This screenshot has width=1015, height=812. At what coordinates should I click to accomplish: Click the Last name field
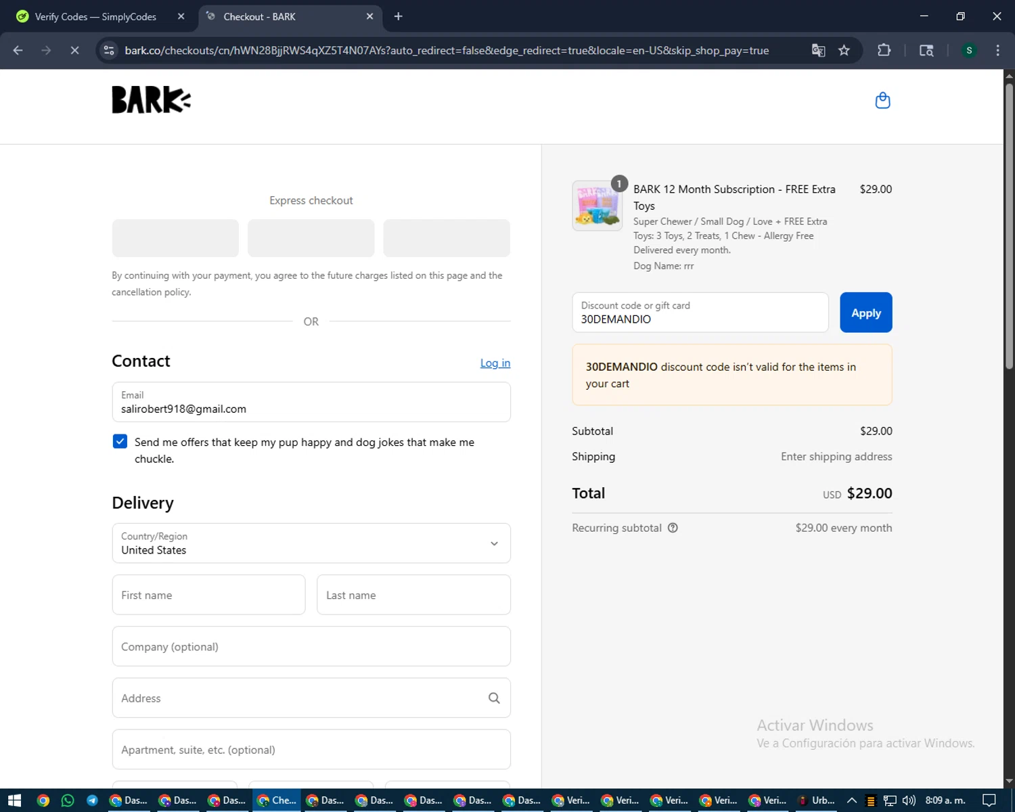click(413, 595)
